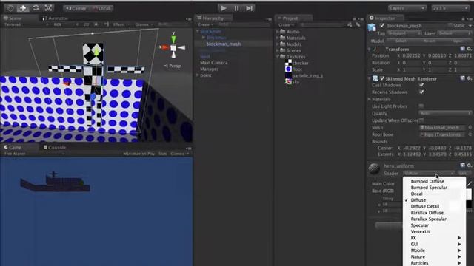Click the Pause button

tap(236, 8)
